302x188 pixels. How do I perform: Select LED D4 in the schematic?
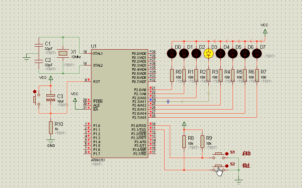pyautogui.click(x=221, y=54)
